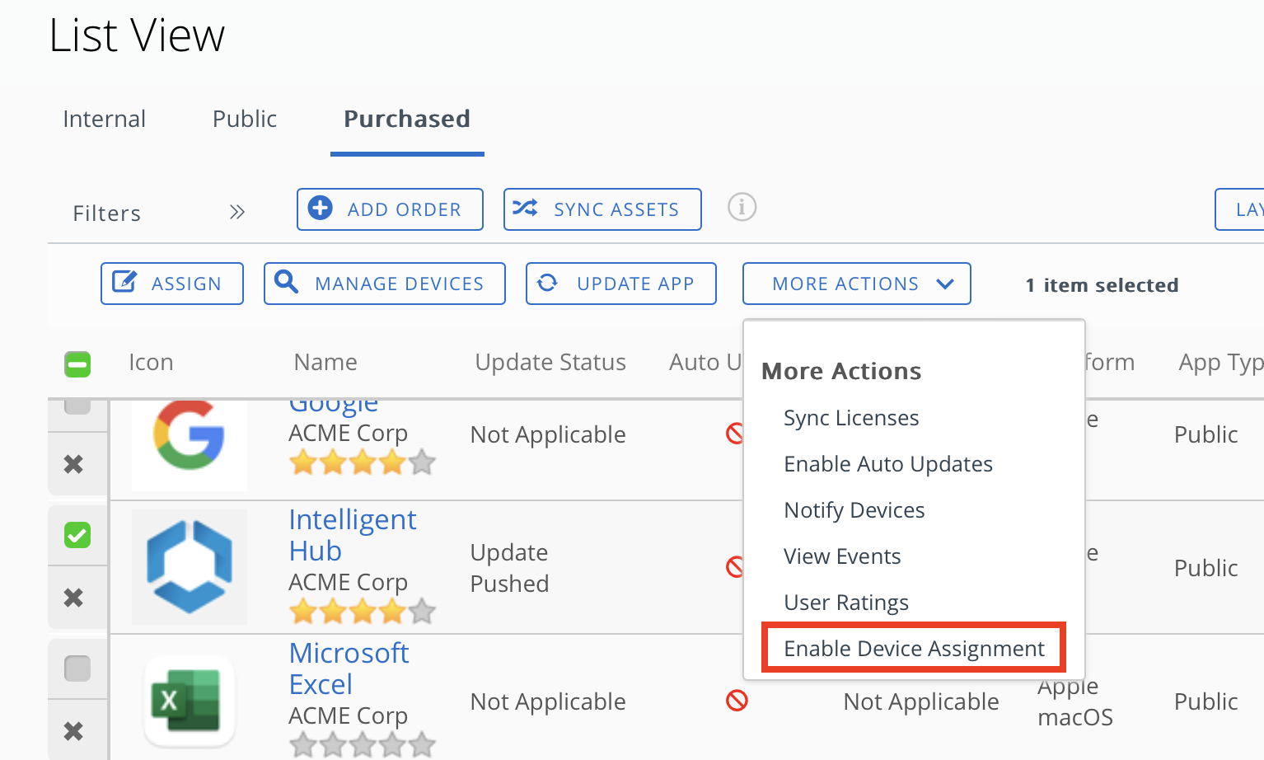
Task: Click the star rating for Intelligent Hub
Action: [362, 612]
